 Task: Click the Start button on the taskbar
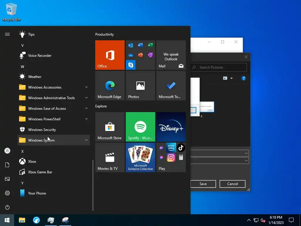(x=7, y=220)
